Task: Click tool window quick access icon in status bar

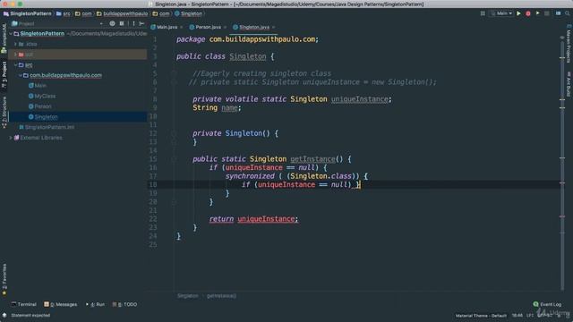Action: [4, 315]
